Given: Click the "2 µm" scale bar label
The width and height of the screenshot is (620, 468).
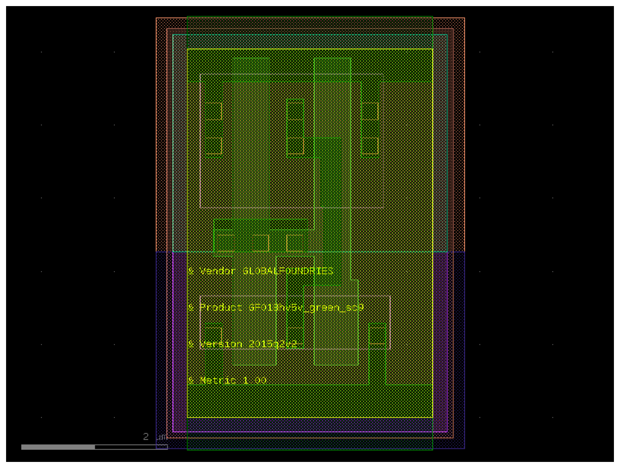Looking at the screenshot, I should [155, 437].
